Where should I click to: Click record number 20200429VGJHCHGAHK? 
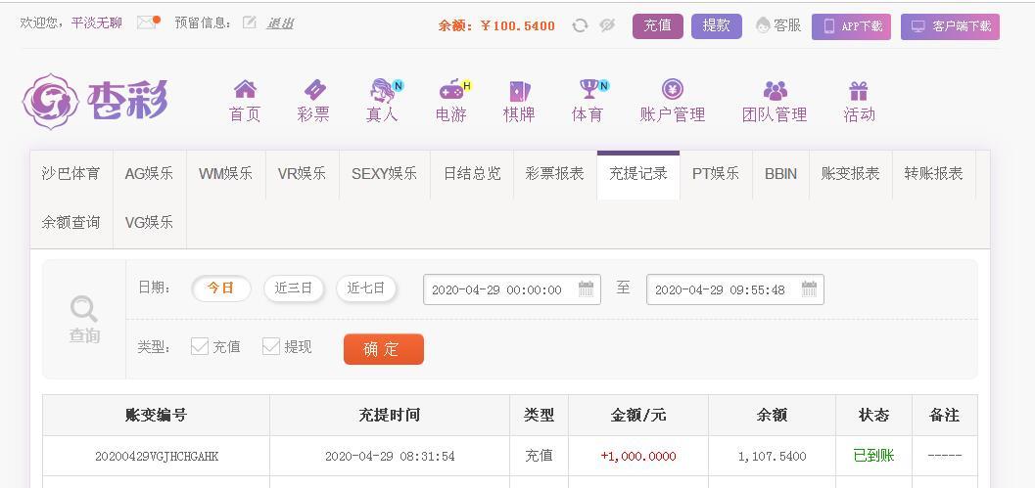click(x=157, y=457)
